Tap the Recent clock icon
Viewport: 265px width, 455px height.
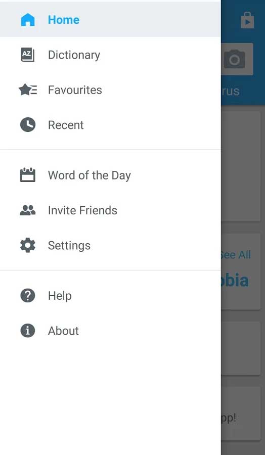tap(28, 125)
